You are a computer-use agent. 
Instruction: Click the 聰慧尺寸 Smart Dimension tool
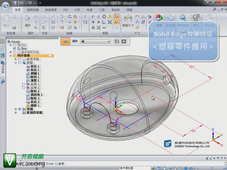click(128, 21)
